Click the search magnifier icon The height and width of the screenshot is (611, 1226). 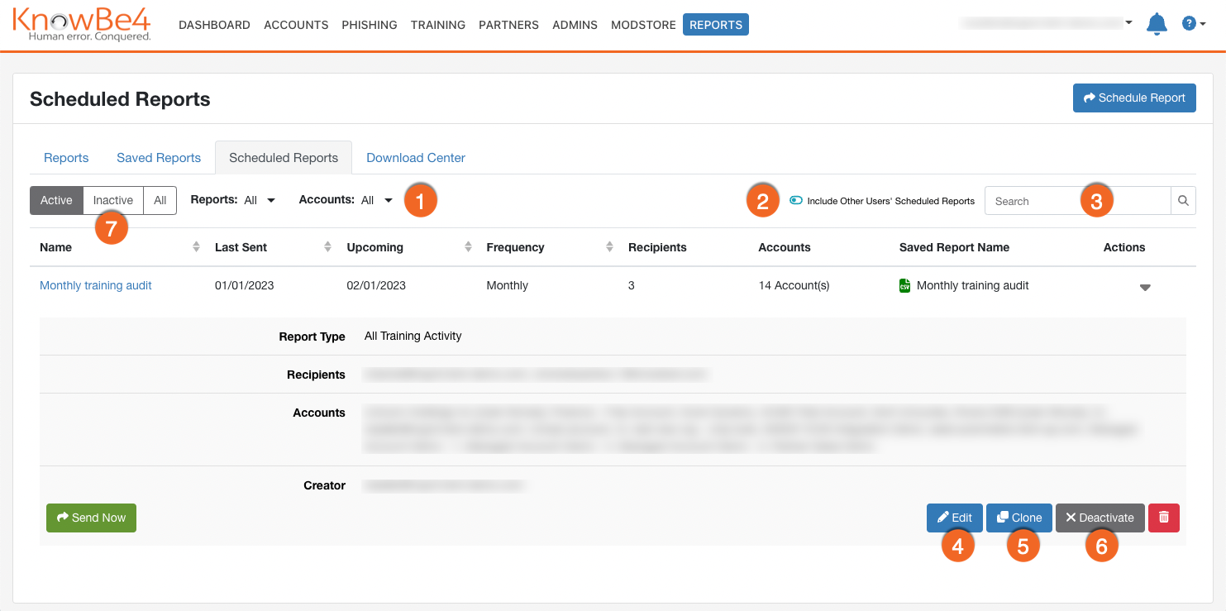(x=1183, y=200)
